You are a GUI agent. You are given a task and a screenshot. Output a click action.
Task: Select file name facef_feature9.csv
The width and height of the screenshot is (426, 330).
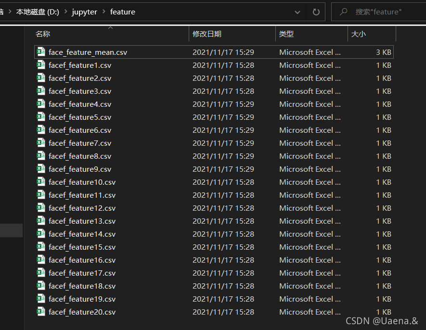tap(80, 169)
